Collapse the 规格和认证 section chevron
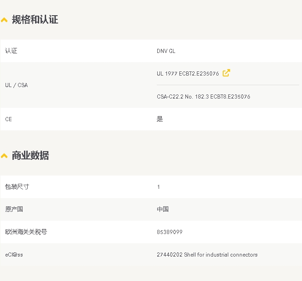The width and height of the screenshot is (302, 281). [4, 20]
